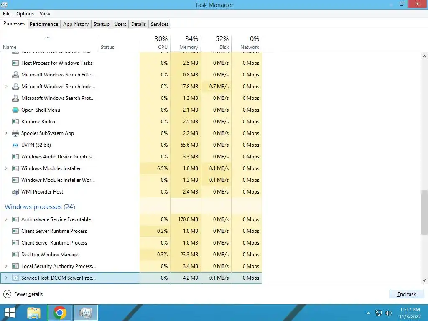
Task: Click the 170.8 MB memory value
Action: [x=188, y=219]
